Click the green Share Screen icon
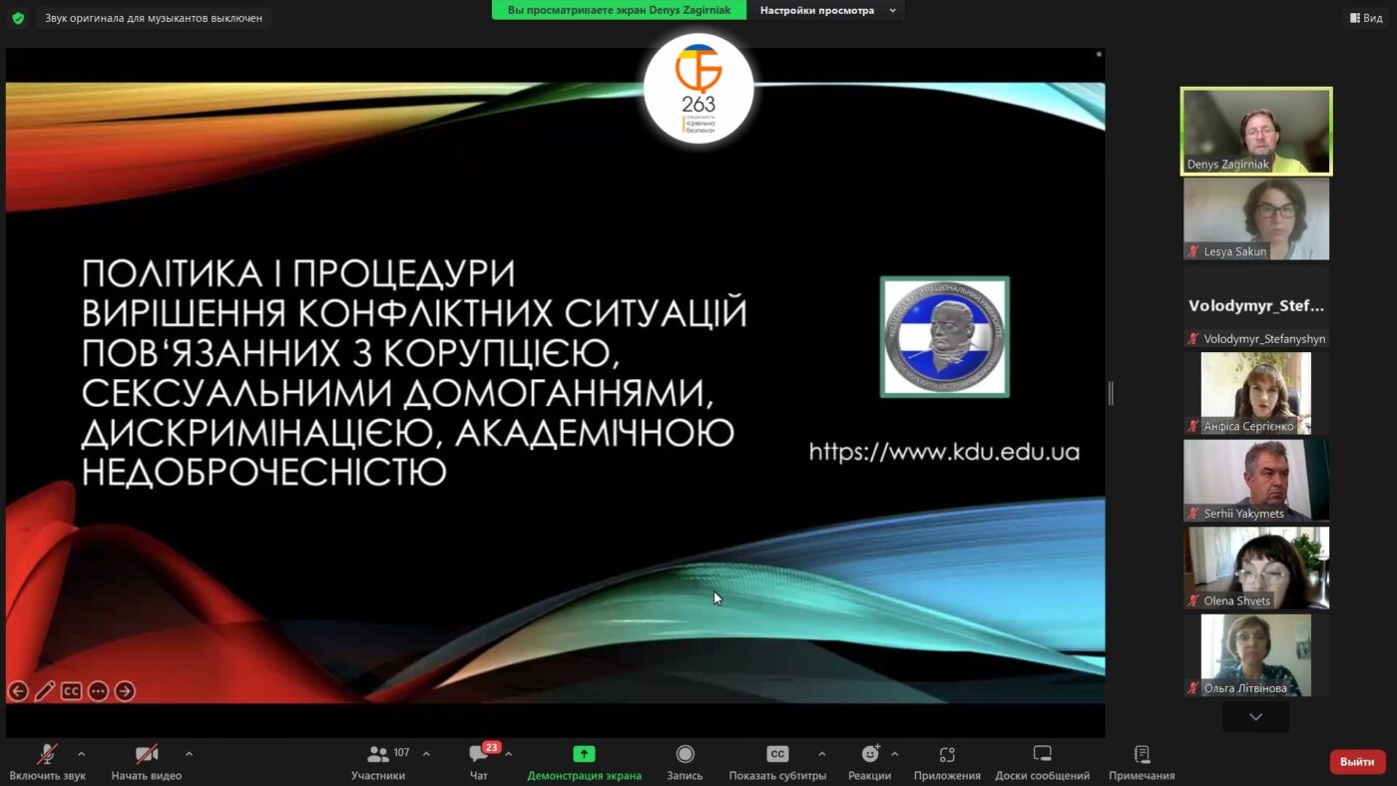Viewport: 1397px width, 786px height. point(584,754)
